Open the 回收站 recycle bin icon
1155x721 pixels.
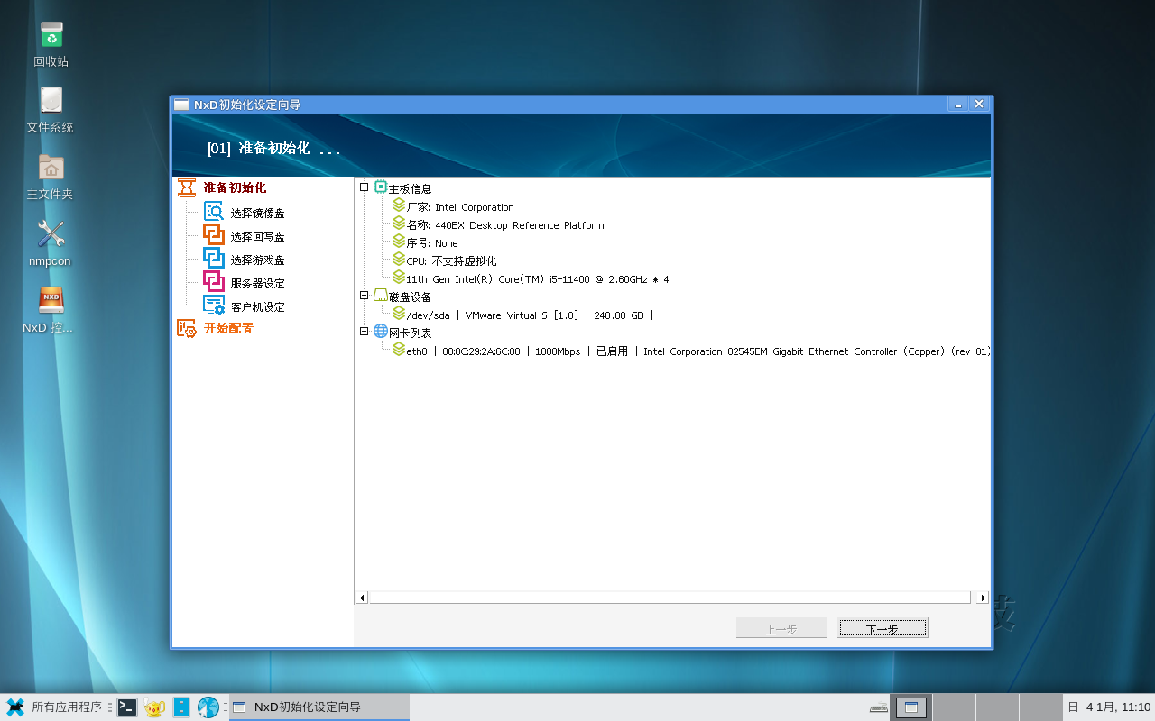(51, 36)
